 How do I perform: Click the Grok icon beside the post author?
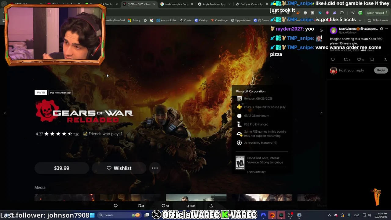(381, 29)
